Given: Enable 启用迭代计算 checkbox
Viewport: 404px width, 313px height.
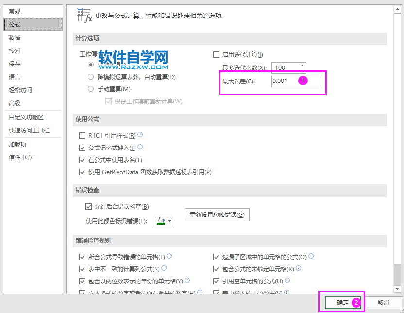Looking at the screenshot, I should (x=216, y=54).
